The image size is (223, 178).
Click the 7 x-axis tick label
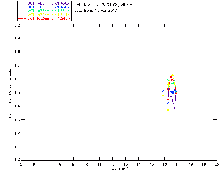point(47,164)
